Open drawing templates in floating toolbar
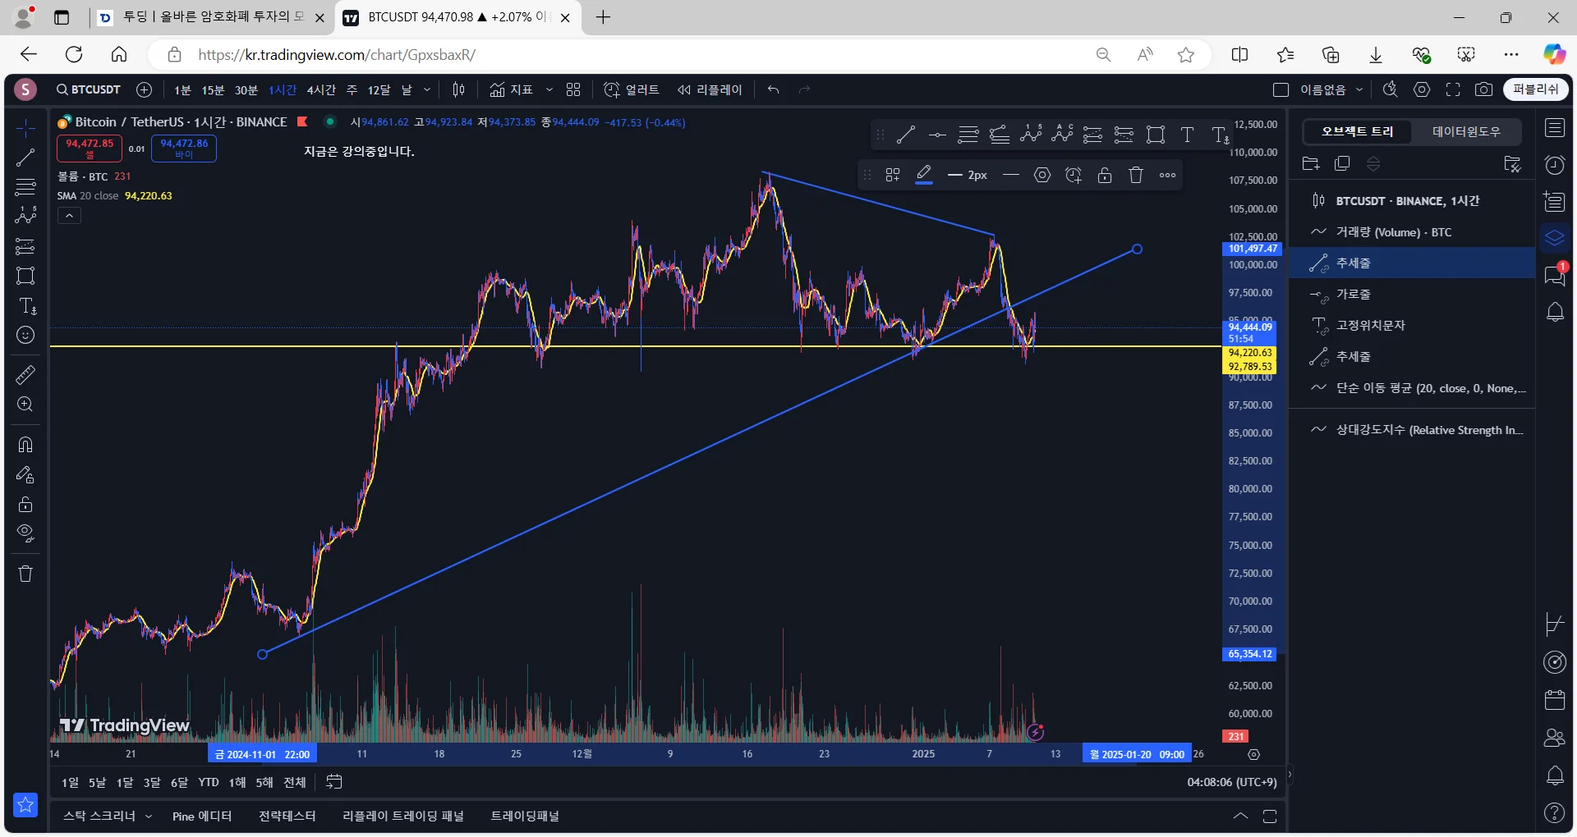Image resolution: width=1577 pixels, height=837 pixels. [893, 175]
